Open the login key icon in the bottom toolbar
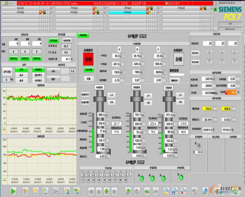245x197 pixels. [25, 191]
